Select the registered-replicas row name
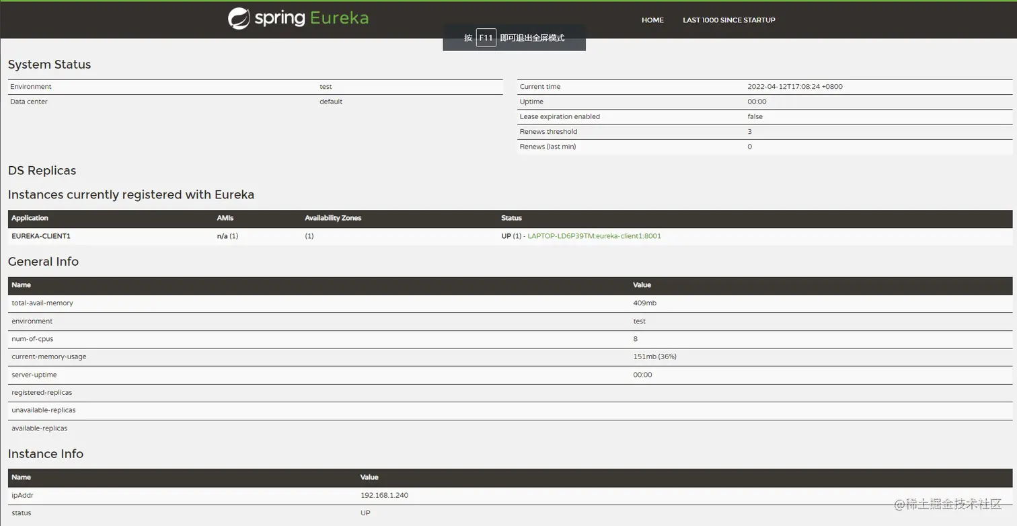 coord(42,392)
